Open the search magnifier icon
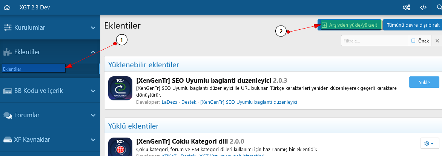Screen dimensions: 442x156 point(439,7)
